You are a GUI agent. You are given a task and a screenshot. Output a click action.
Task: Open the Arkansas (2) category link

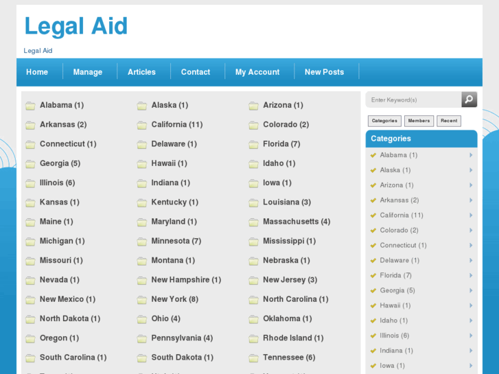tap(63, 124)
